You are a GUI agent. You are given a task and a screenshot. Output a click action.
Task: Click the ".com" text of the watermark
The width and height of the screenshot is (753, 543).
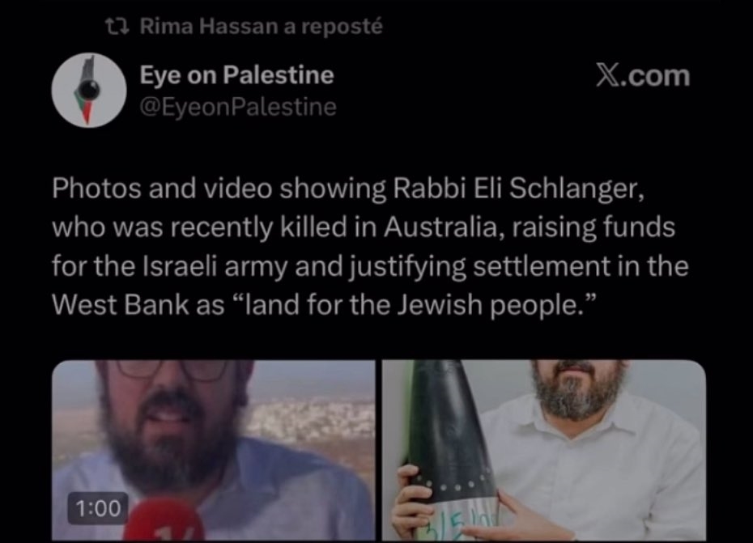pos(656,76)
